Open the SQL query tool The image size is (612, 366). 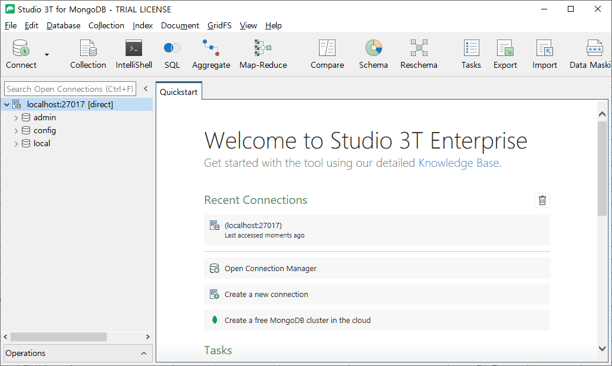172,54
